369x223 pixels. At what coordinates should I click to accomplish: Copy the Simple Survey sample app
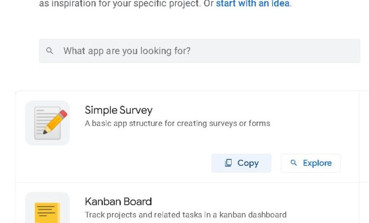click(x=241, y=163)
